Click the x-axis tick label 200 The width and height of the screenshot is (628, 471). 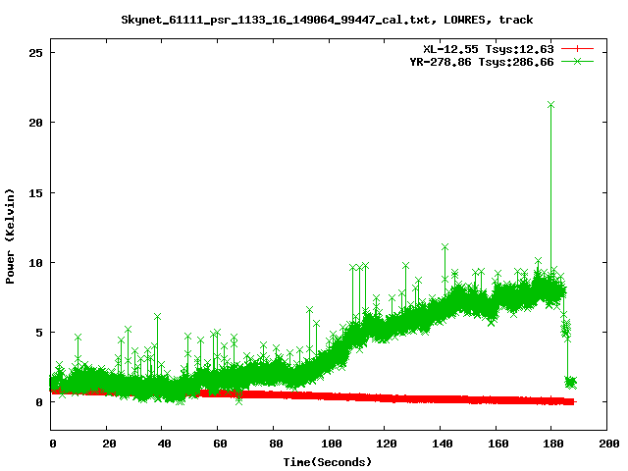pos(607,444)
